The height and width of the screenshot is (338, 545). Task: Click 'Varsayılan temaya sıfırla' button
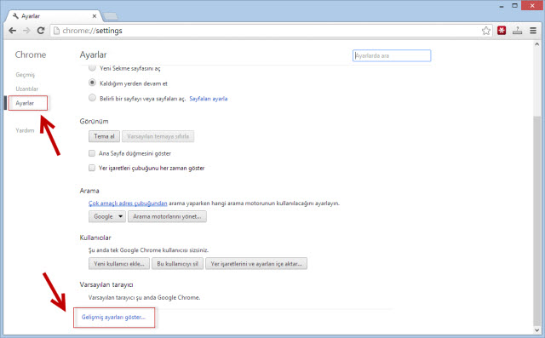point(158,136)
